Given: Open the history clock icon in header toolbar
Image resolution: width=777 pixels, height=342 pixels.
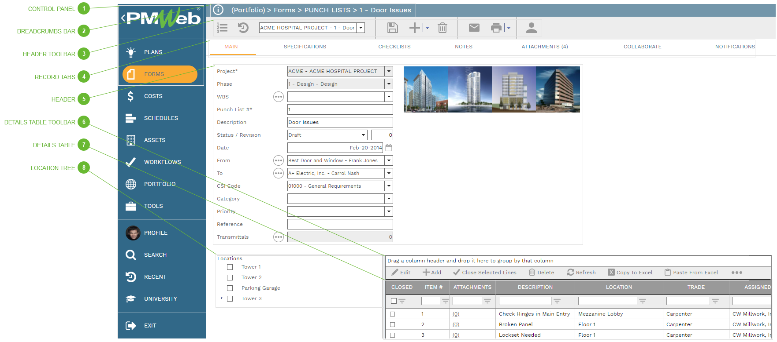Looking at the screenshot, I should (x=243, y=28).
